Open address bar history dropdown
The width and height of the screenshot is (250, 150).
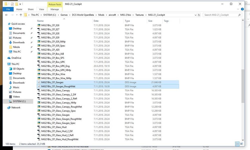[195, 15]
